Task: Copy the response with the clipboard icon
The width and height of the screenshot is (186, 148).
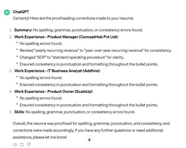Action: coord(22,145)
